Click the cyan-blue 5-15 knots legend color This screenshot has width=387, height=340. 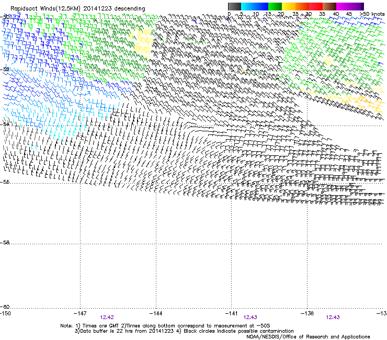[255, 6]
